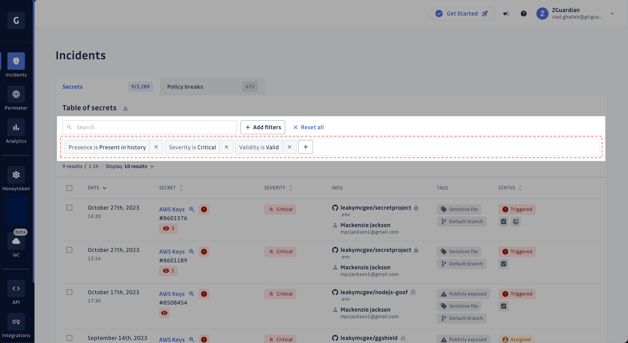This screenshot has height=343, width=628.
Task: Select the header checkbox to select all incidents
Action: pyautogui.click(x=69, y=188)
